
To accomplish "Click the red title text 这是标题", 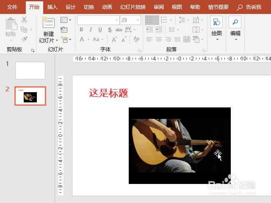I will click(108, 93).
